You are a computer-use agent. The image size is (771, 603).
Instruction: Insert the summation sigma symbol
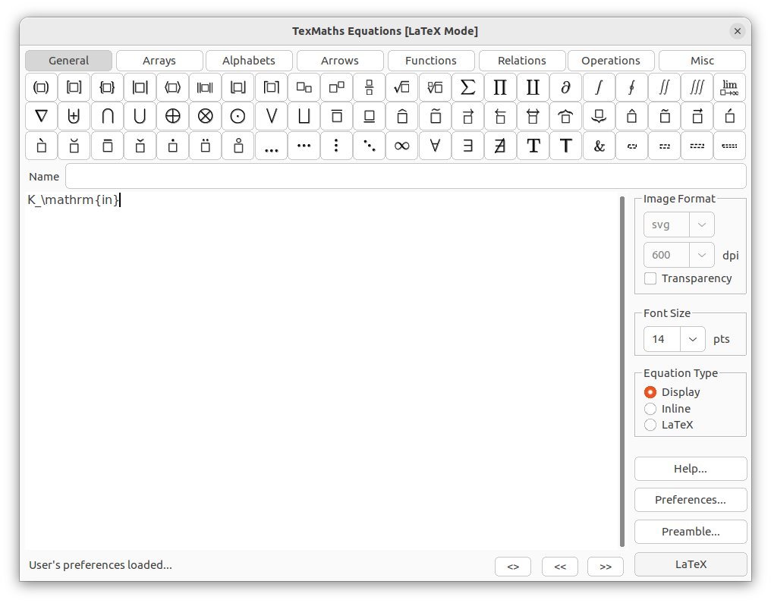point(467,87)
